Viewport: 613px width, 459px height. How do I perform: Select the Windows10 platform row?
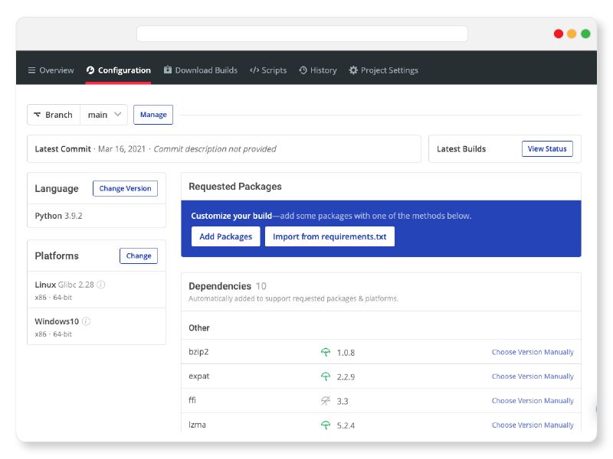coord(97,327)
